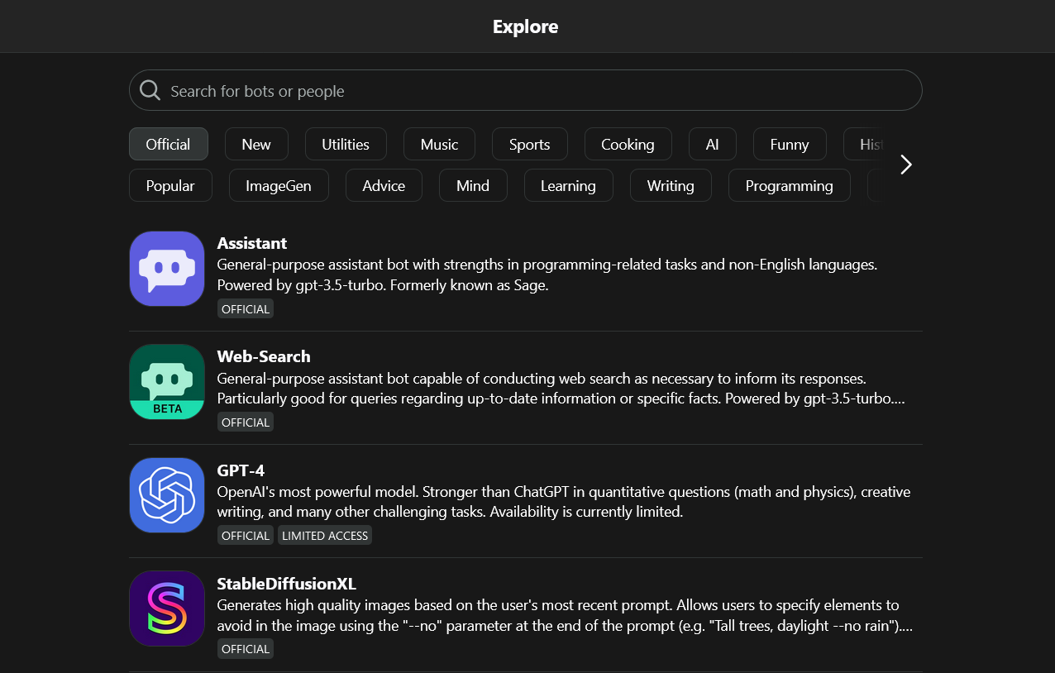
Task: Open the GPT-4 bot icon
Action: 167,495
